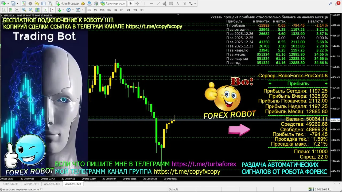Screen dimensions: 342x192
Task: Open the MetaEditor yellow book icon
Action: 83,3
